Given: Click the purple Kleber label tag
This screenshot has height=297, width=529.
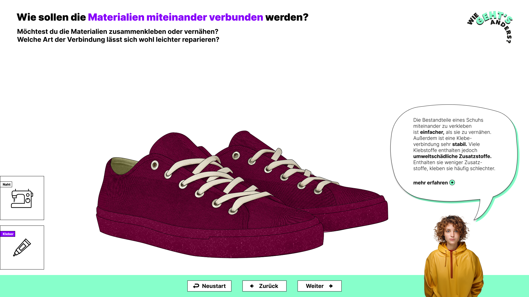Looking at the screenshot, I should [8, 234].
